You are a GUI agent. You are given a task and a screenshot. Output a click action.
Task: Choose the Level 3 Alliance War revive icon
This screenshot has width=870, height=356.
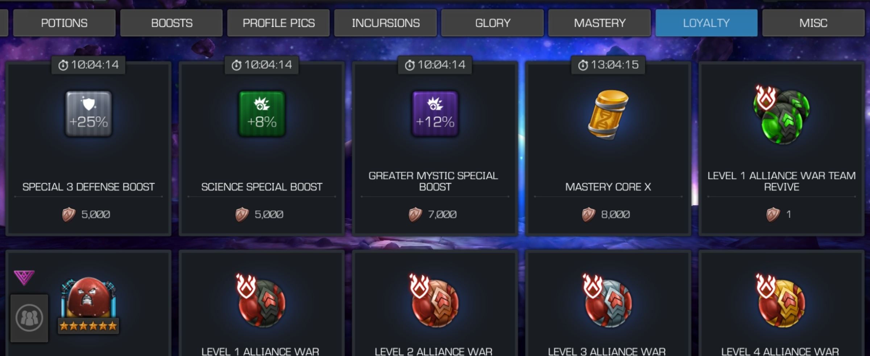(x=608, y=301)
